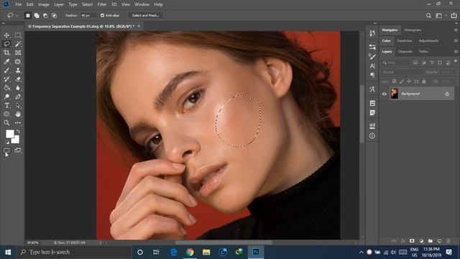Open the Layers panel options menu

tap(456, 51)
